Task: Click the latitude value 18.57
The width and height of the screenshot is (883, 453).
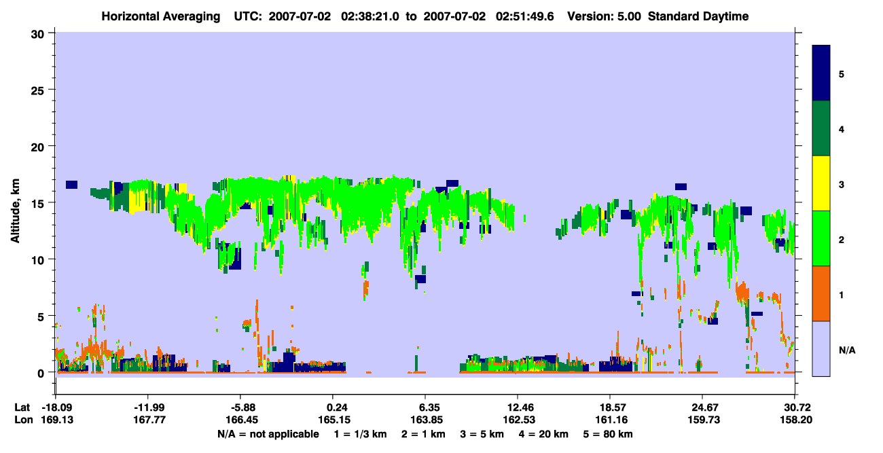Action: click(610, 407)
